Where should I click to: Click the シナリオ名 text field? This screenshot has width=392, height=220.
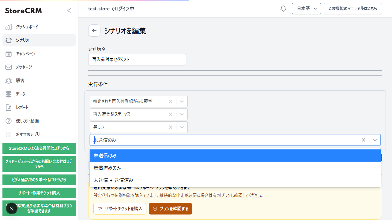(137, 60)
